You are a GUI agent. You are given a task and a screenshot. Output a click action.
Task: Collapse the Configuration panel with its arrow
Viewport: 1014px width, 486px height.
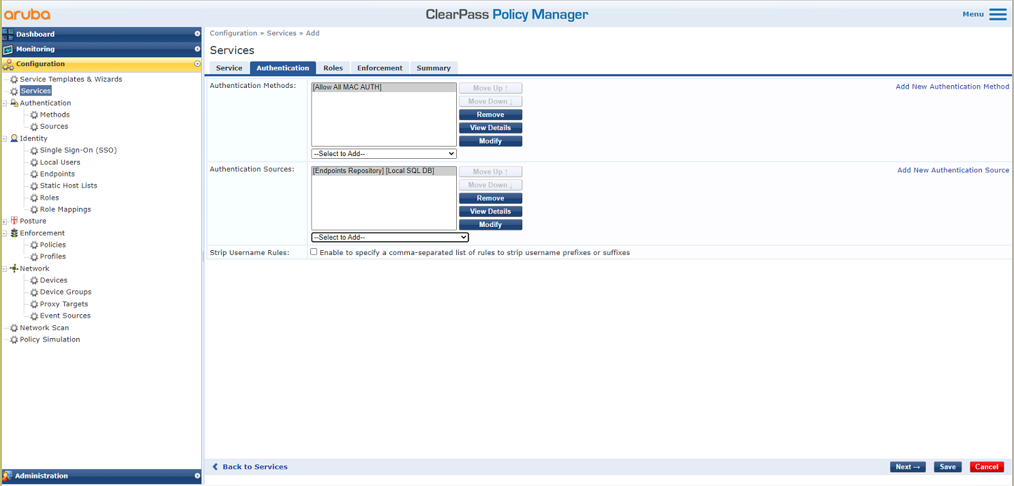coord(197,64)
